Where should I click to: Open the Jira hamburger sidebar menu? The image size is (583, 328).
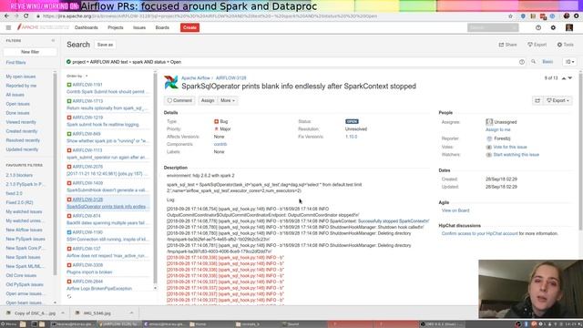coord(8,27)
